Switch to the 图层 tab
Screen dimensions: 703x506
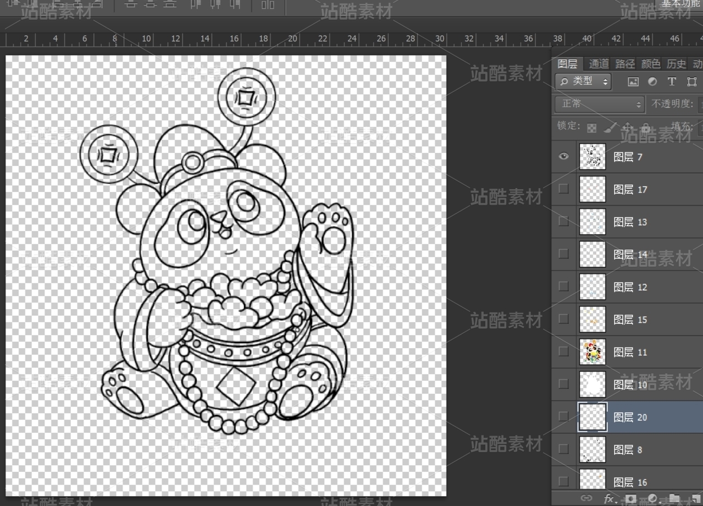pos(567,64)
